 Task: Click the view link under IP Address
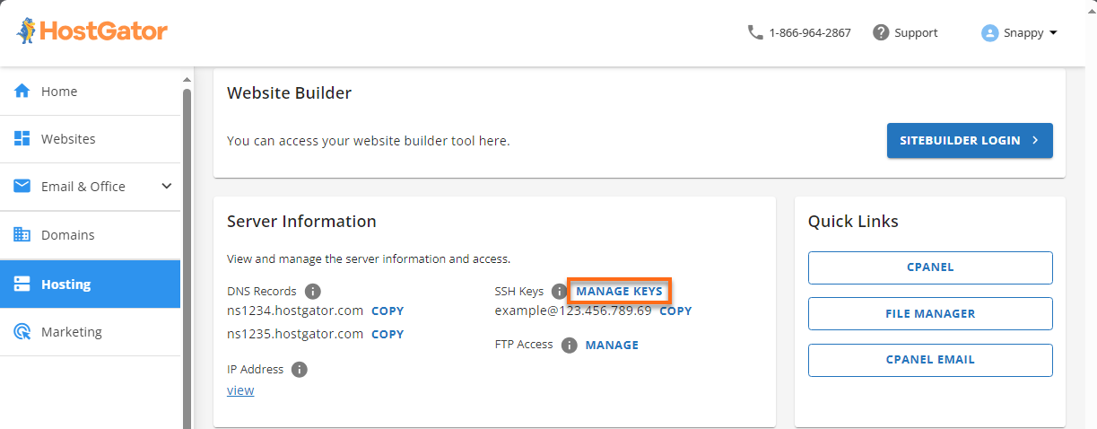click(x=240, y=390)
